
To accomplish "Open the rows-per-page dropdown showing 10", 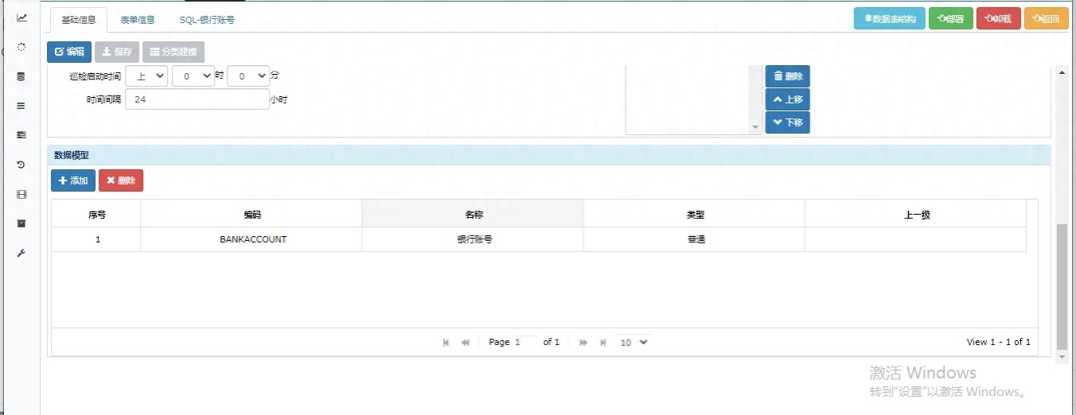I will click(x=634, y=342).
